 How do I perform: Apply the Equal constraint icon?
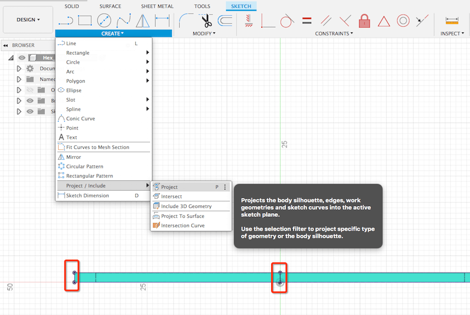coord(307,21)
